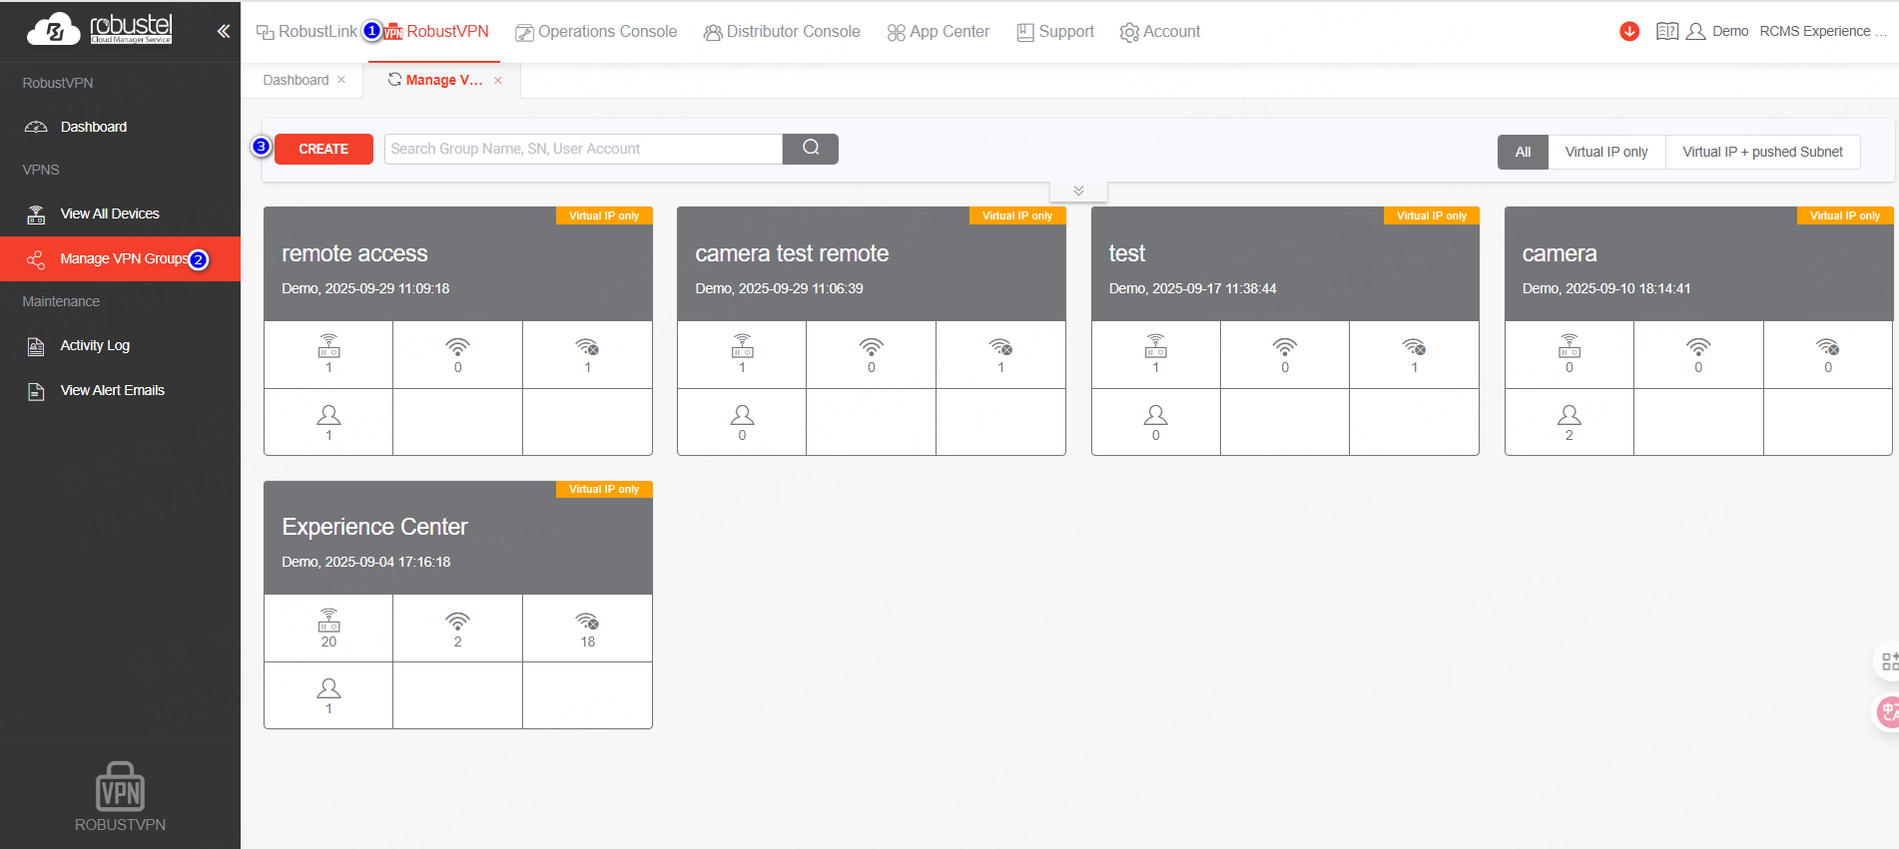Click user count icon in camera card
The width and height of the screenshot is (1899, 849).
1569,415
